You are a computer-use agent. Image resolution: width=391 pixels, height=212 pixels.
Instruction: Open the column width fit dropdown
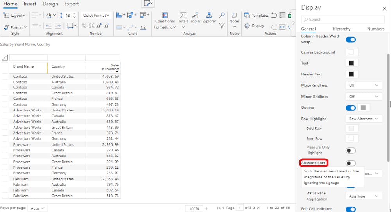coord(72,26)
